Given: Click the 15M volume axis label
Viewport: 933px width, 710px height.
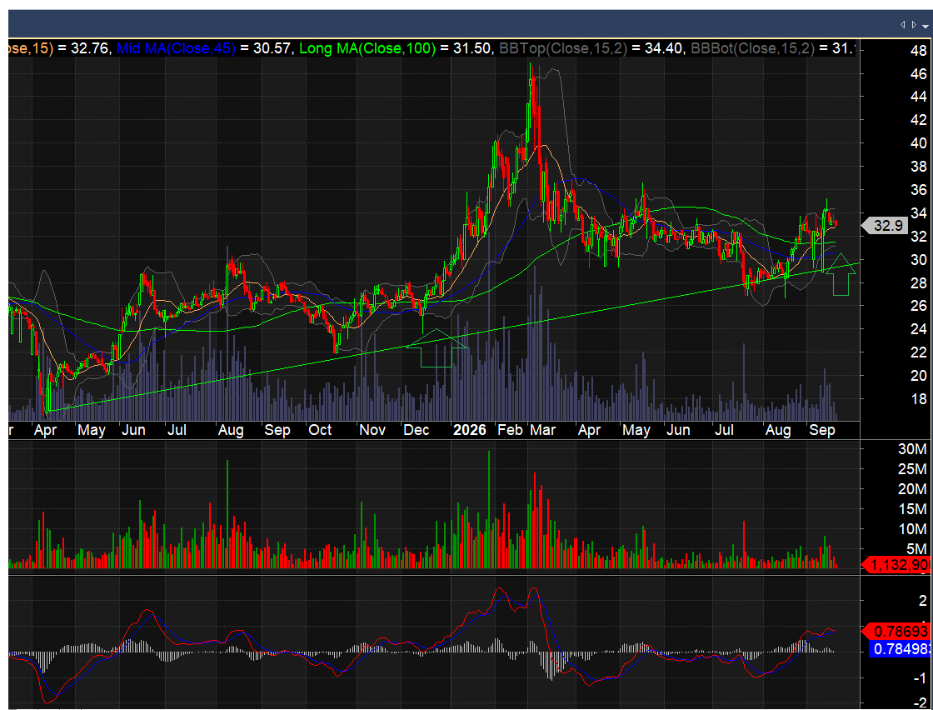Looking at the screenshot, I should pyautogui.click(x=912, y=509).
